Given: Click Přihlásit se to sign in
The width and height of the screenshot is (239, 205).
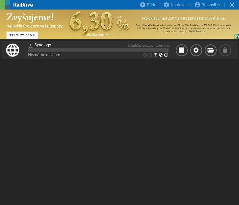Looking at the screenshot, I should [x=208, y=5].
